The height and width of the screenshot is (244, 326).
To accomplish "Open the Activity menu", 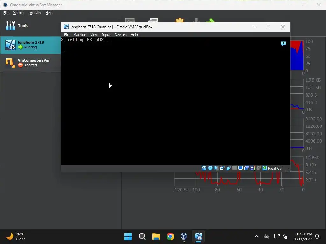I will 35,13.
